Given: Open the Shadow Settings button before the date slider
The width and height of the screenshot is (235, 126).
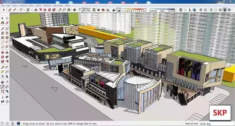Looking at the screenshot, I should (114, 10).
